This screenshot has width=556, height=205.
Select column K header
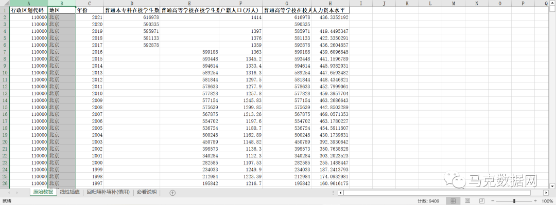coord(407,3)
